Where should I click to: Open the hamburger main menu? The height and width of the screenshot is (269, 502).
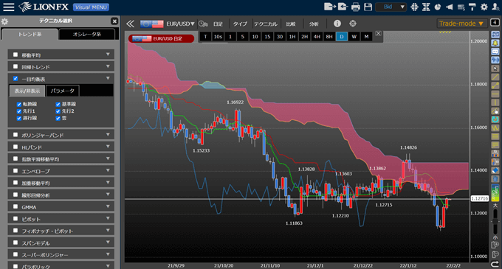pos(9,7)
